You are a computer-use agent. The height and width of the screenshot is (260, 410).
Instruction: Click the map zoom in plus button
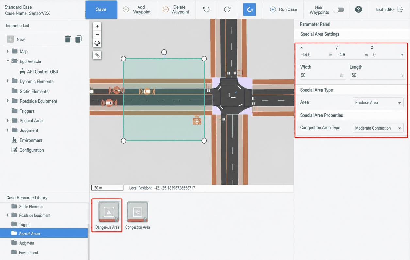(97, 26)
